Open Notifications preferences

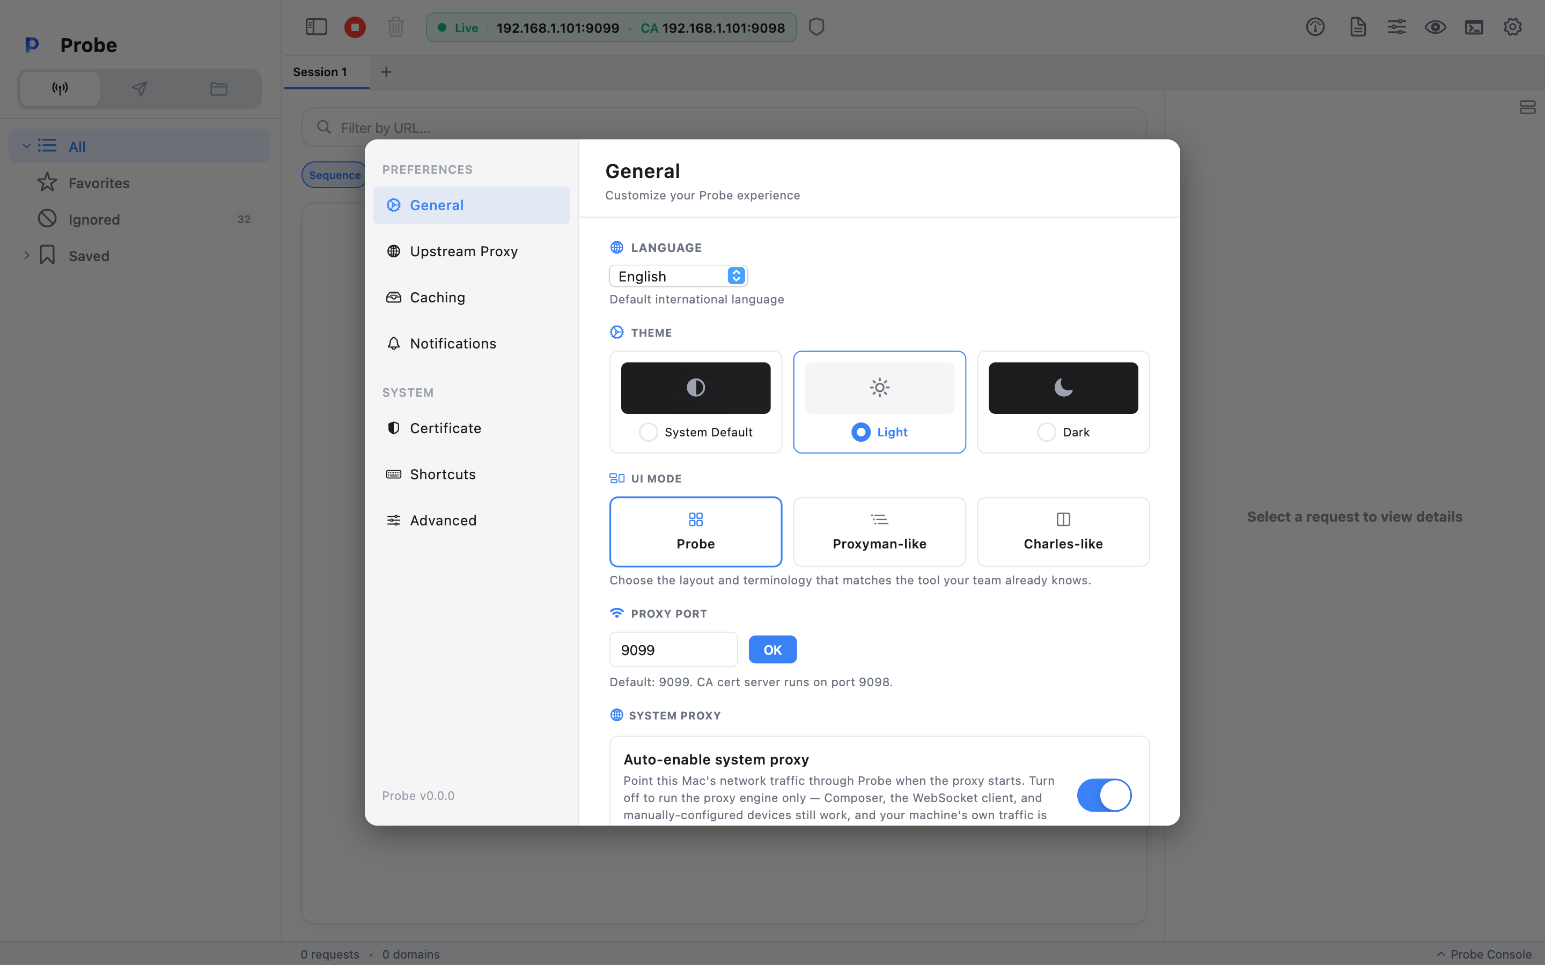point(471,343)
